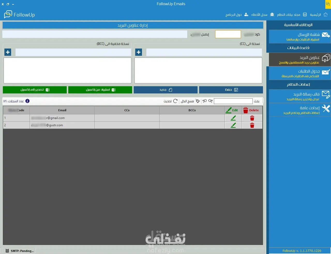Click the BCC address input field

[73, 52]
